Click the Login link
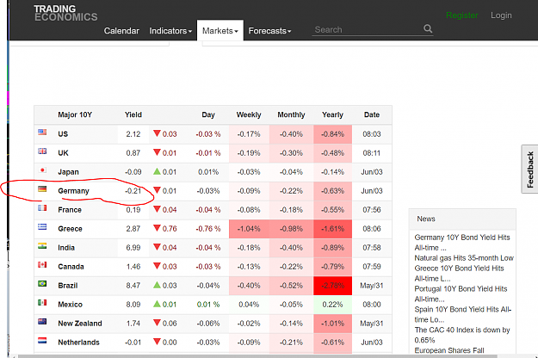 tap(501, 15)
